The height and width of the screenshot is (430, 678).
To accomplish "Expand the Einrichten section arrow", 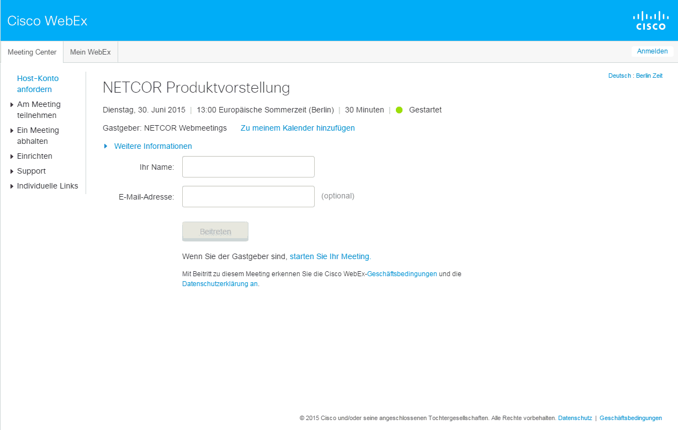I will (12, 157).
